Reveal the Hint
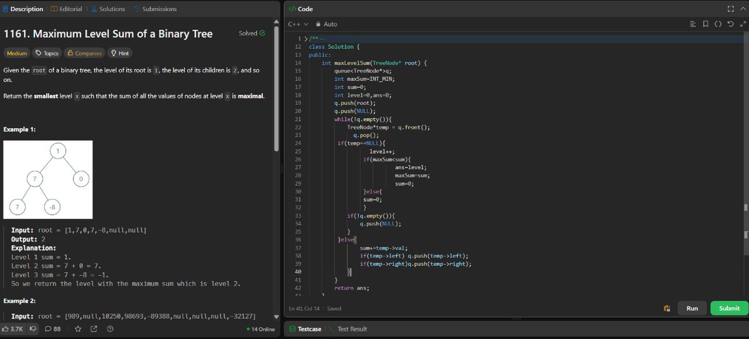 (120, 53)
